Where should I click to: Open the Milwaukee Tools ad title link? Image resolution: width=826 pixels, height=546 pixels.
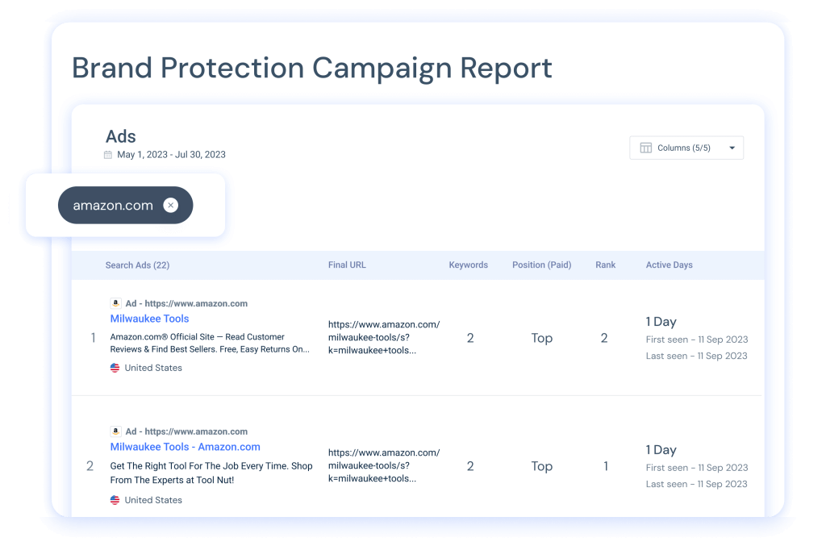[149, 319]
